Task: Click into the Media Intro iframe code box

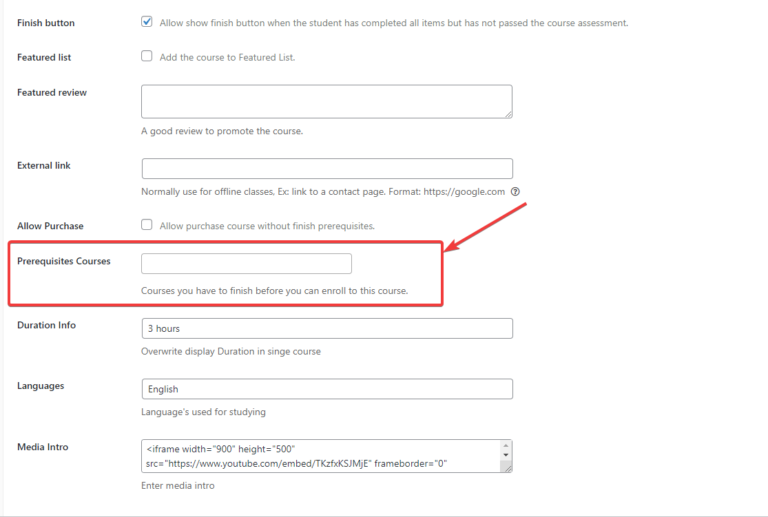Action: tap(321, 456)
